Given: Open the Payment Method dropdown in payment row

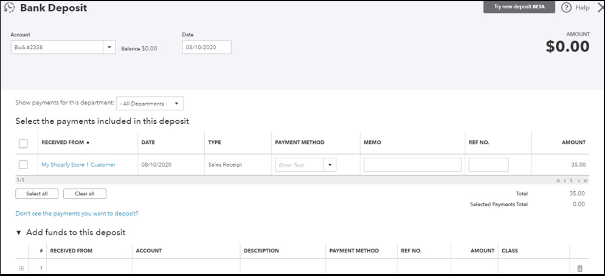Looking at the screenshot, I should pos(330,165).
